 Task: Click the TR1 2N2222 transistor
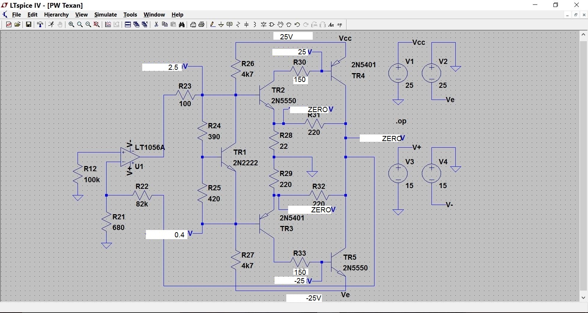pos(228,158)
